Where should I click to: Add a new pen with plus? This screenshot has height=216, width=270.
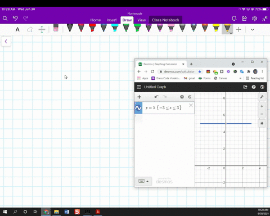point(238,29)
